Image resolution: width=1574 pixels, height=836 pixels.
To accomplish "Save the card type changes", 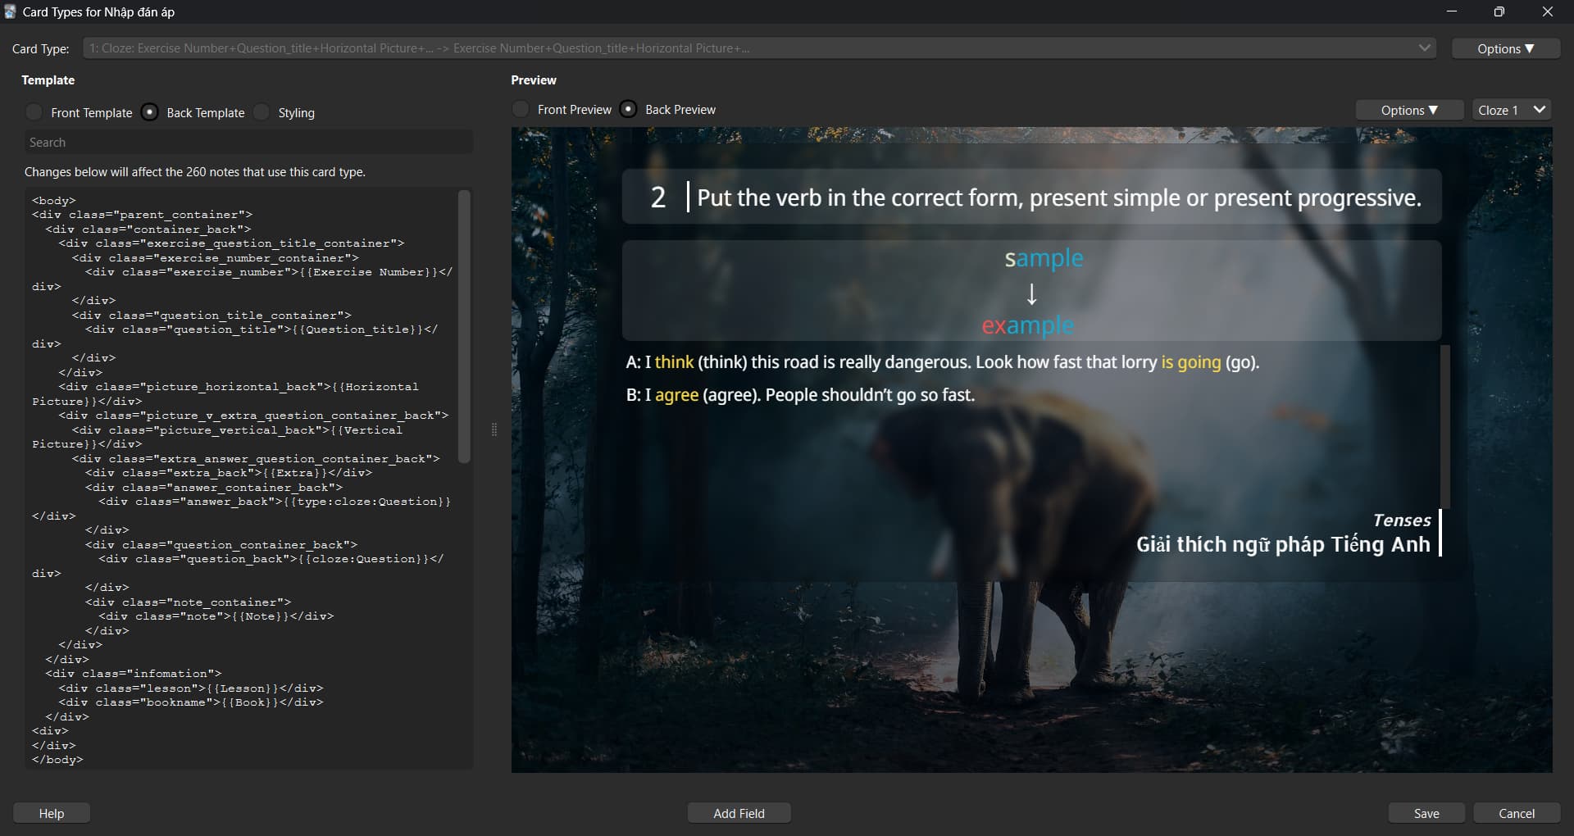I will click(x=1426, y=813).
